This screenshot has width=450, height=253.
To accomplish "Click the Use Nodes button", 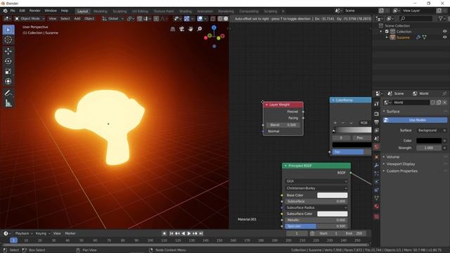I will (x=415, y=120).
